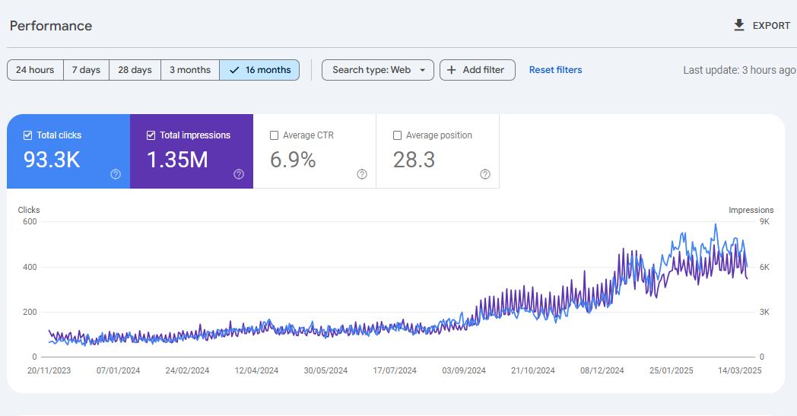
Task: Switch to the 7 days range
Action: coord(86,70)
